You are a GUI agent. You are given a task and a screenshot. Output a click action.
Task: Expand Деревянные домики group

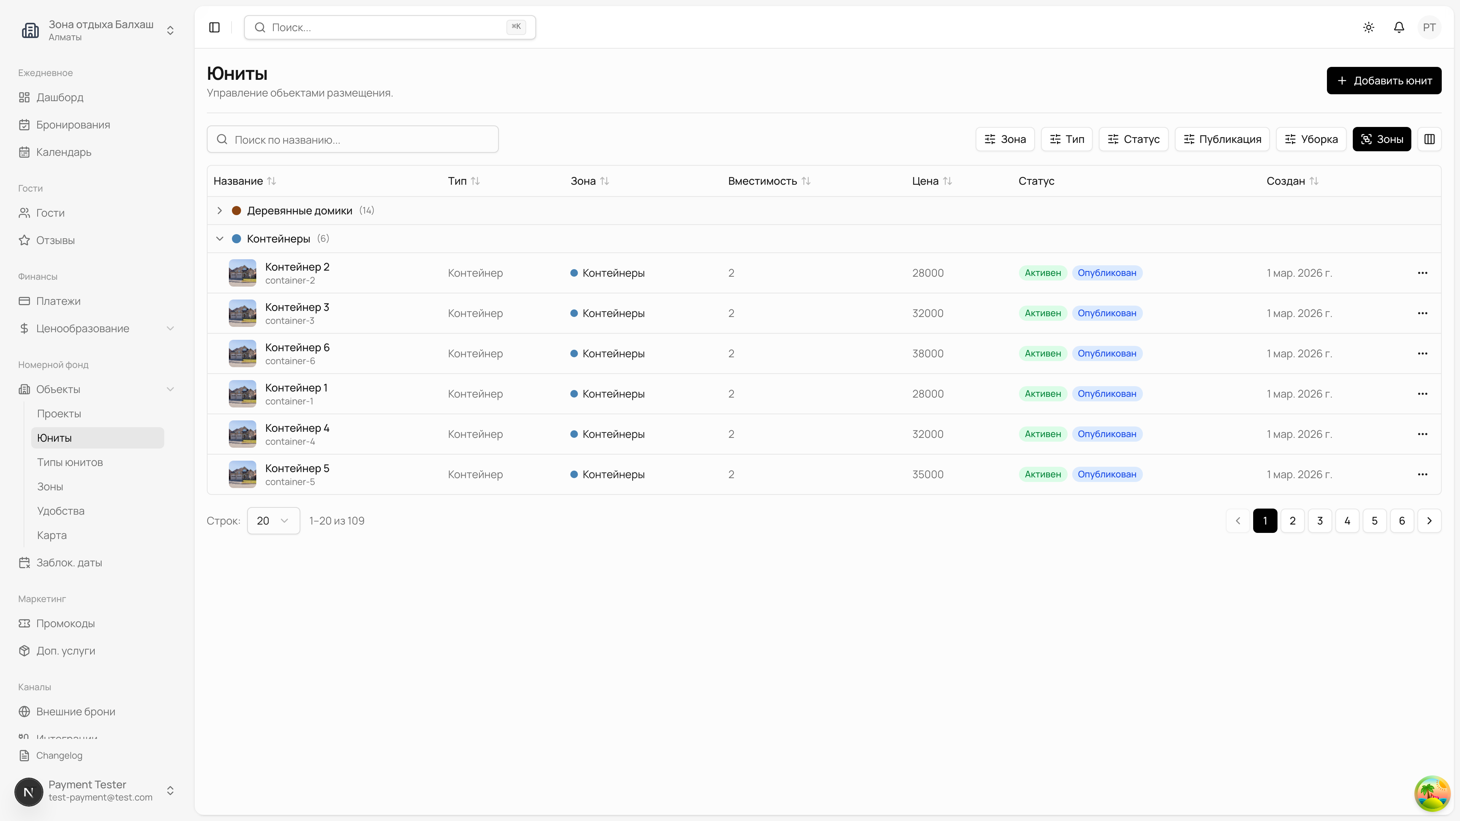click(220, 211)
